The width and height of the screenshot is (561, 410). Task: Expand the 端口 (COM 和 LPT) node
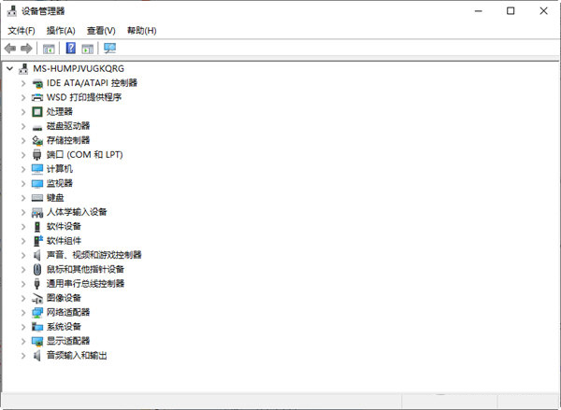(x=23, y=154)
